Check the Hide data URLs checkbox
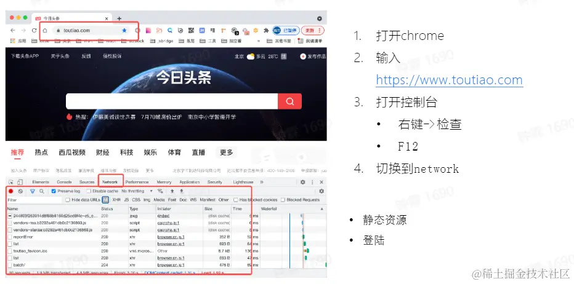Screen dimensions: 574x284 [x=68, y=200]
